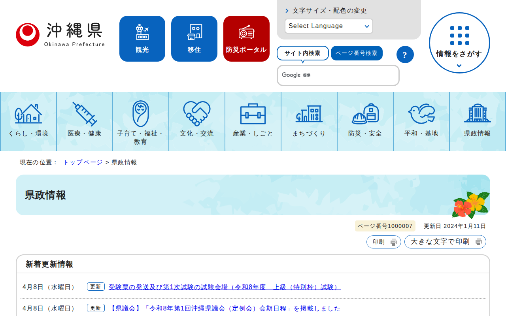This screenshot has width=506, height=316.
Task: Click the question mark help icon
Action: 405,55
